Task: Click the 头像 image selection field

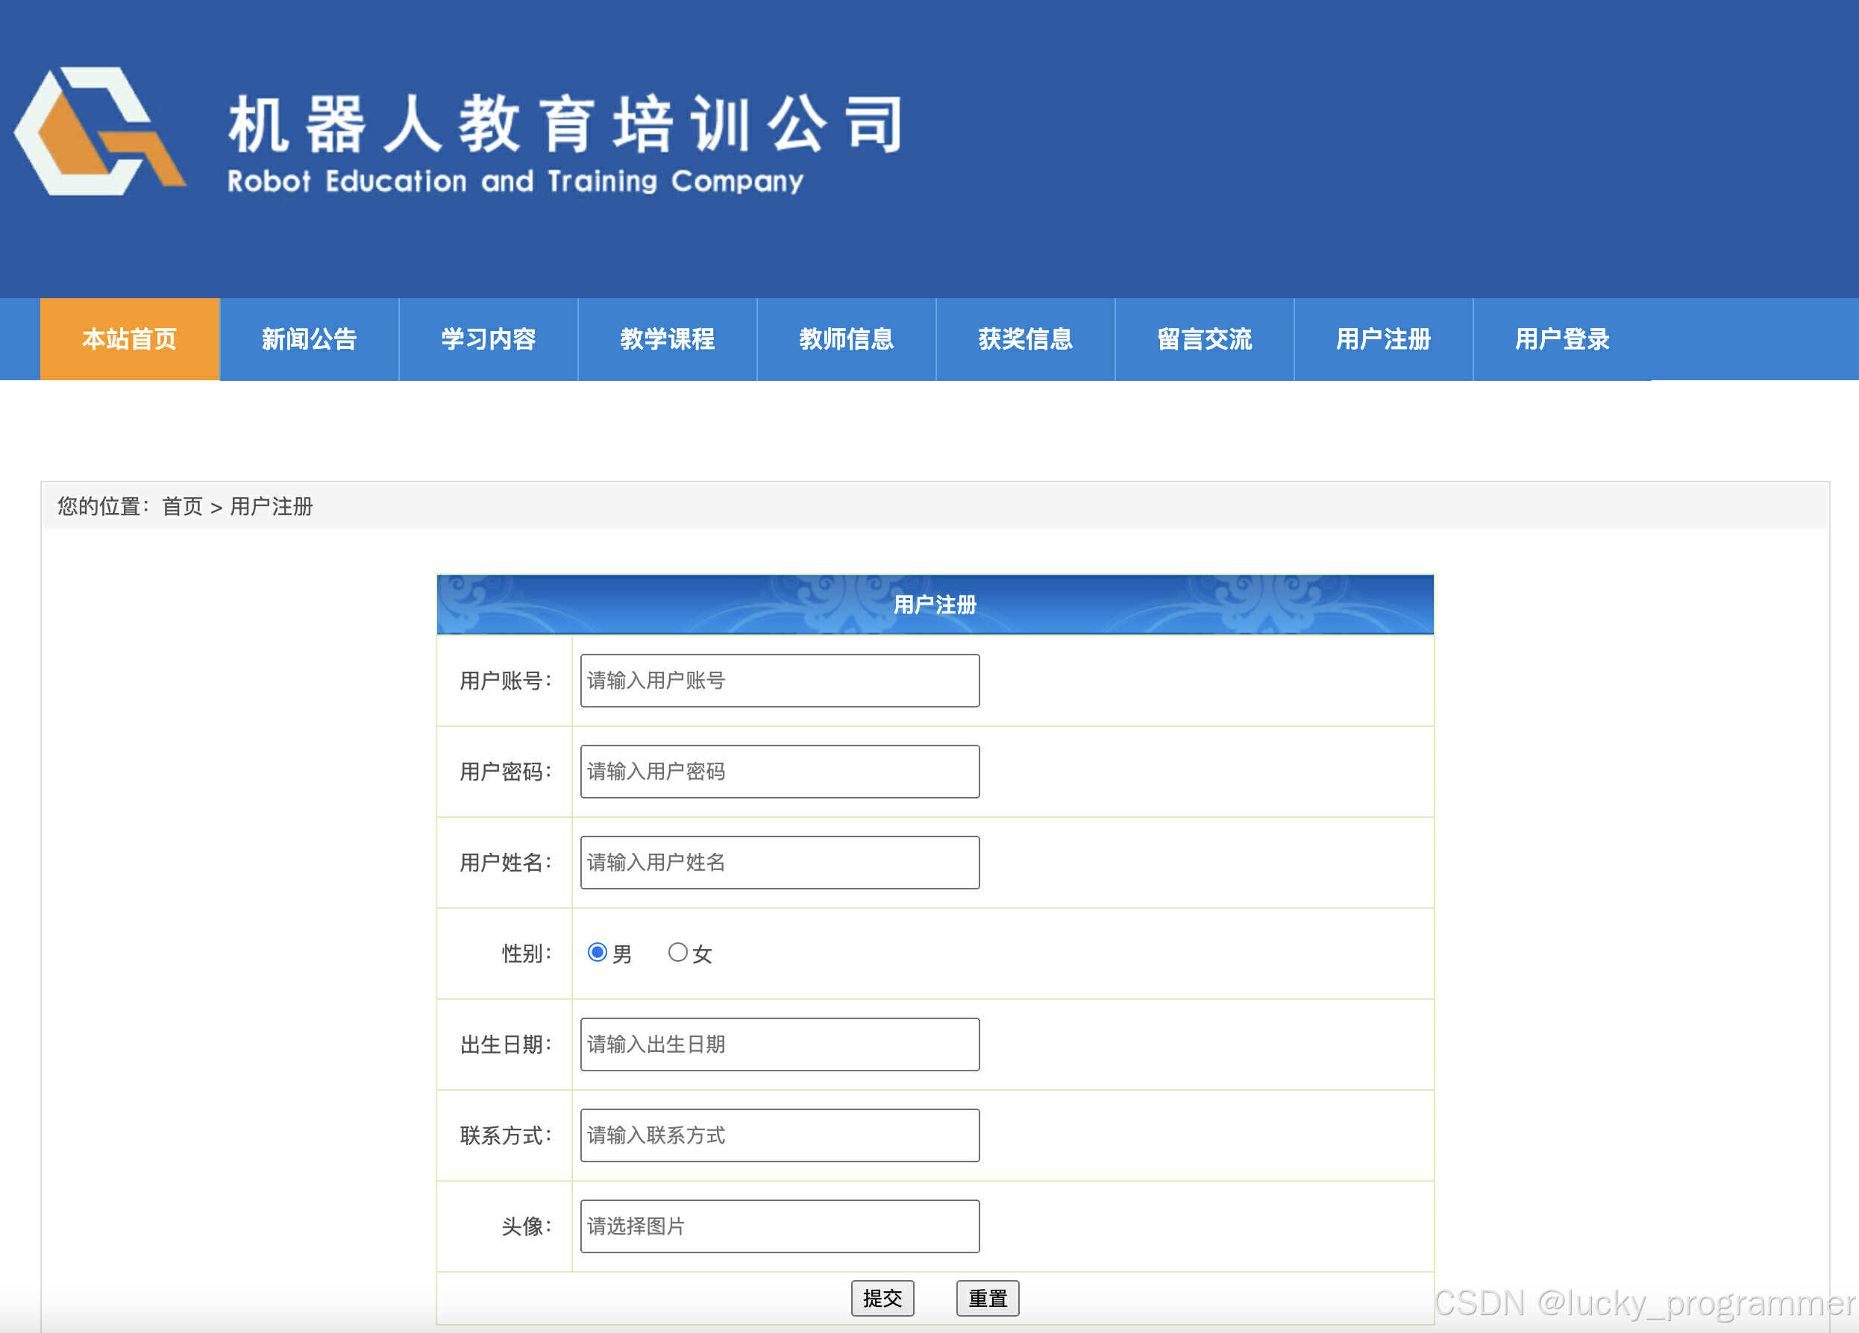Action: point(780,1226)
